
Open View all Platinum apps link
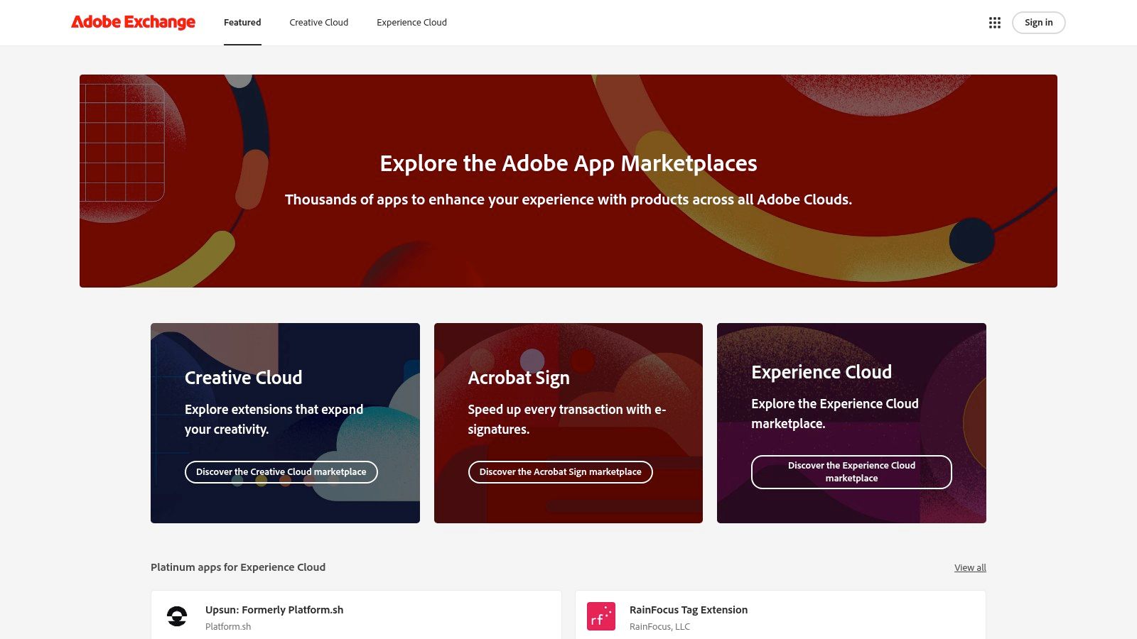[x=969, y=567]
